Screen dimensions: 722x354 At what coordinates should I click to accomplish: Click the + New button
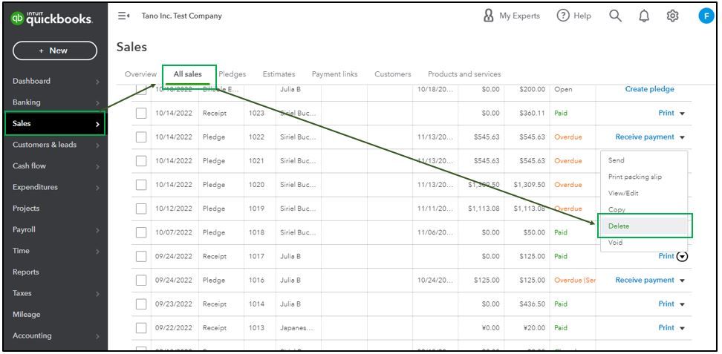tap(55, 50)
